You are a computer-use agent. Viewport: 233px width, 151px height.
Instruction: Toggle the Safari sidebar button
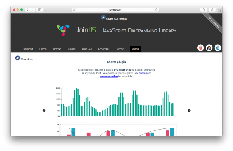40,9
